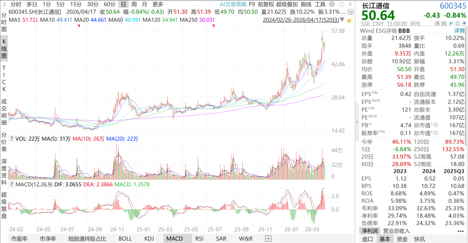Viewport: 468px width, 243px height.
Task: Click the panel collapse arrow beside the chart
Action: point(357,122)
